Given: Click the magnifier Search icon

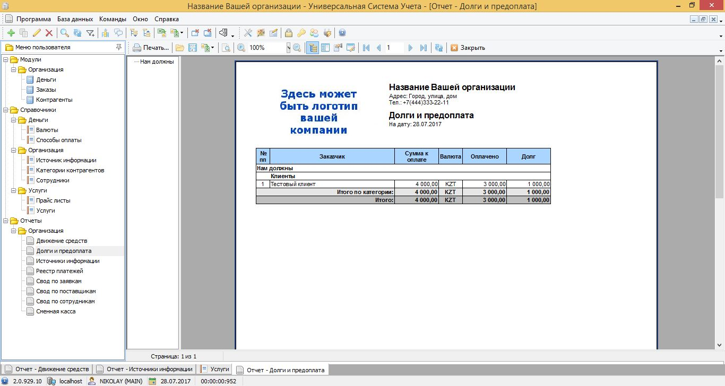Looking at the screenshot, I should point(65,33).
